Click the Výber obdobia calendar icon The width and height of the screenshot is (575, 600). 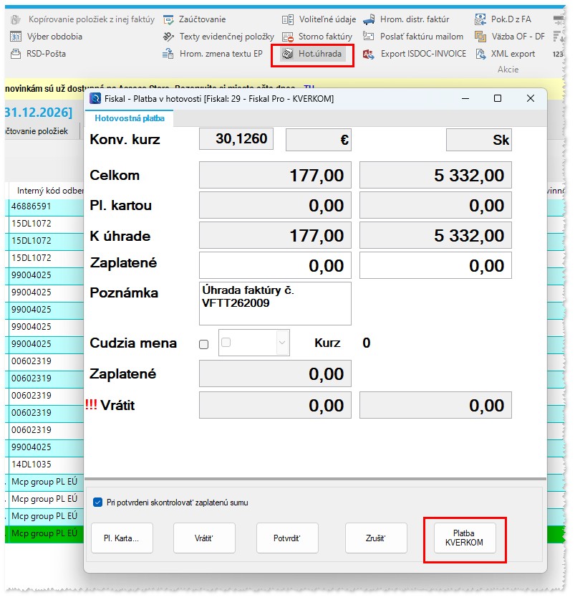16,37
